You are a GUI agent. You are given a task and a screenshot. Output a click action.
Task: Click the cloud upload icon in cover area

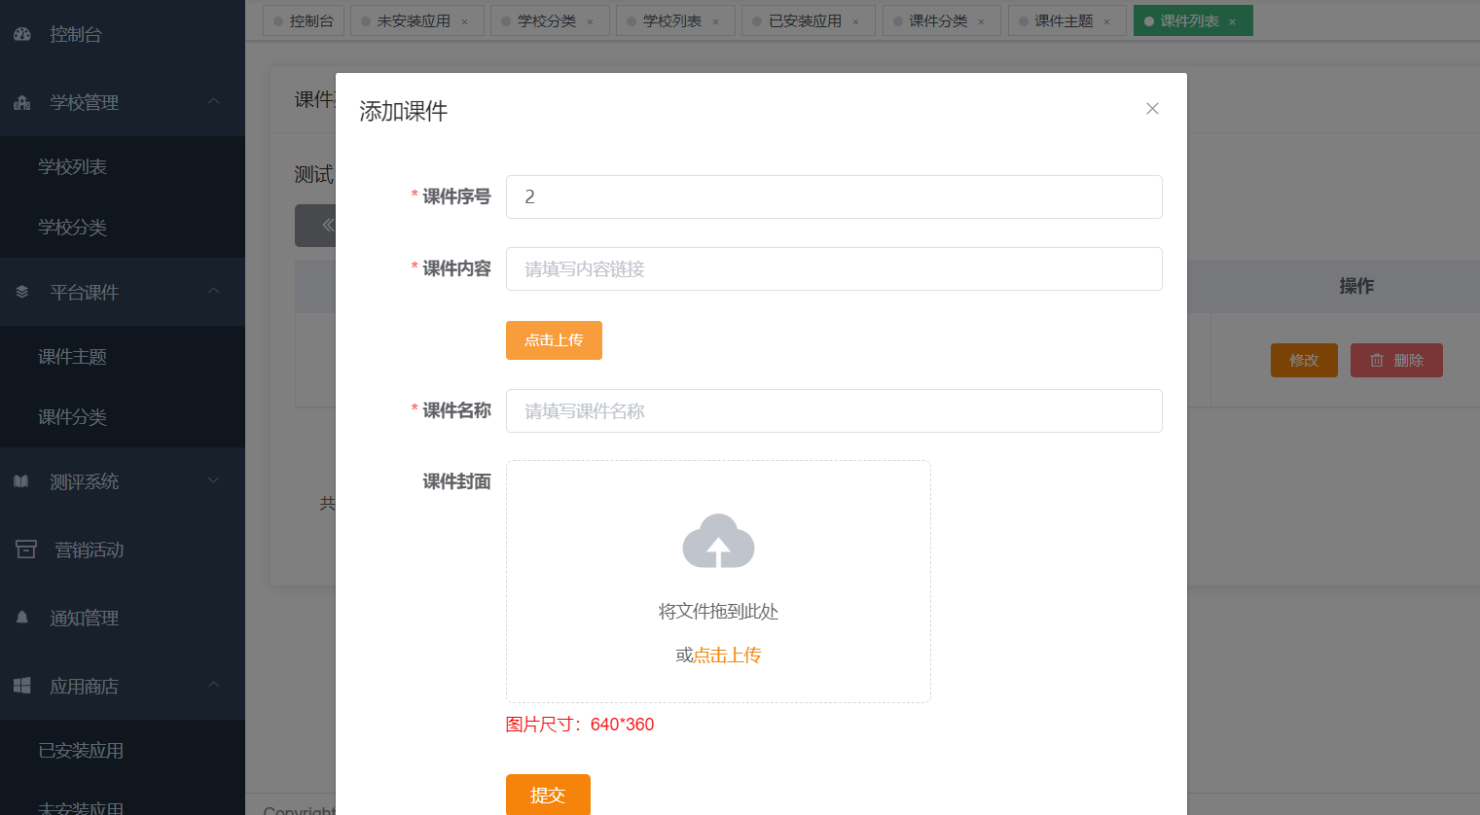(x=718, y=541)
